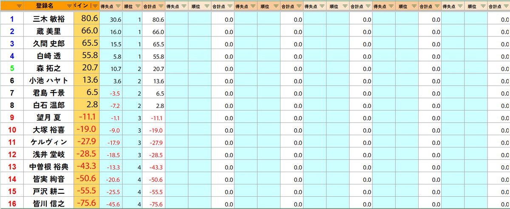510x209 pixels.
Task: Click green rank number 5
Action: click(x=12, y=68)
